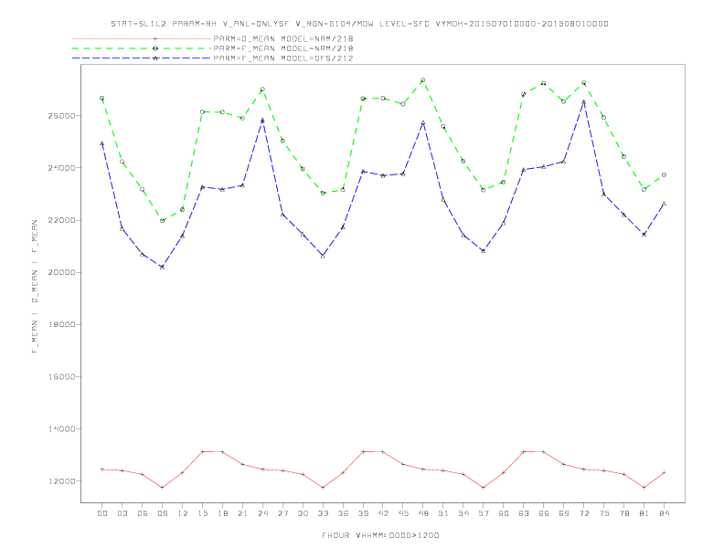
Task: Click x-axis tick label 69
Action: [564, 513]
